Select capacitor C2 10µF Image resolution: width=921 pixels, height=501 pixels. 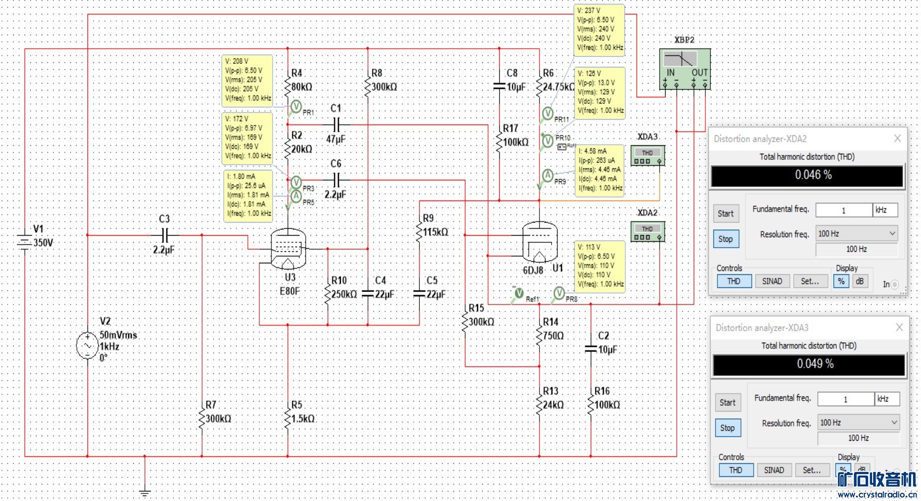pyautogui.click(x=591, y=349)
